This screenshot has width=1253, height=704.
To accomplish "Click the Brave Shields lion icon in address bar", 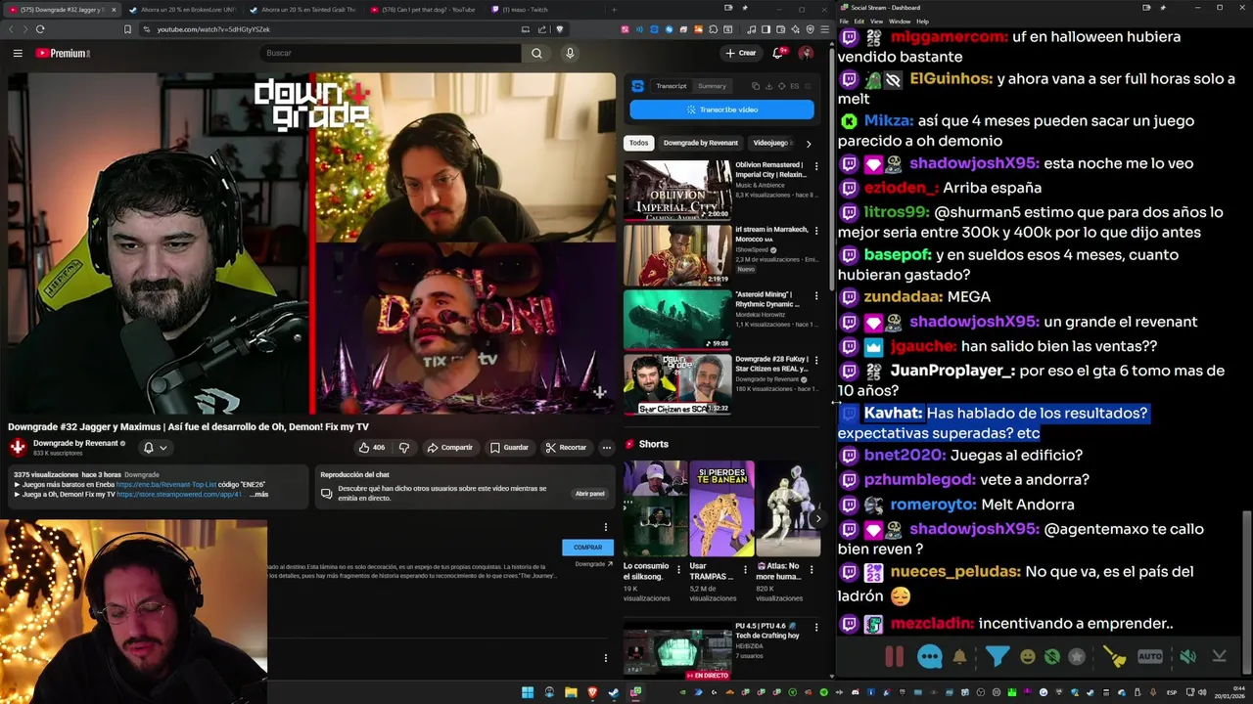I will (x=559, y=29).
